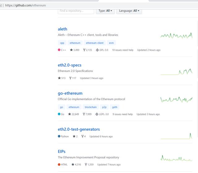Click the star icon showing 2 for eth2.0-test-generators
The width and height of the screenshot is (198, 173).
click(74, 136)
